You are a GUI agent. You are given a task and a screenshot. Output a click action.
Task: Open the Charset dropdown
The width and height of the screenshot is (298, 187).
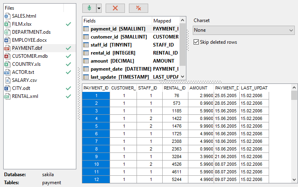click(x=244, y=30)
